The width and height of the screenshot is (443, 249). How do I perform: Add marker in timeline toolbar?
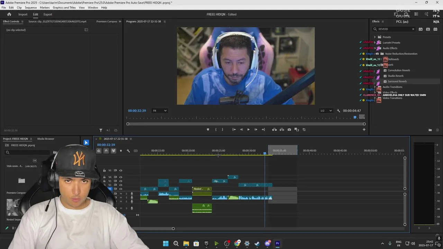(121, 151)
